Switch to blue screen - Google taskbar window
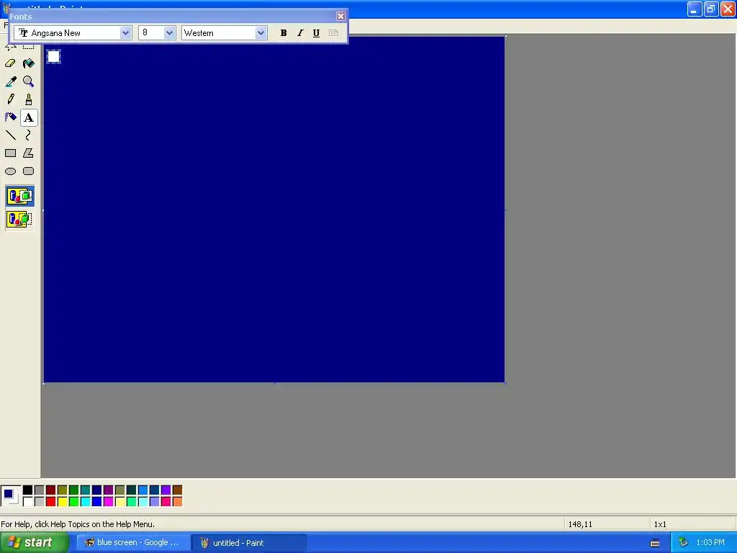 [133, 543]
